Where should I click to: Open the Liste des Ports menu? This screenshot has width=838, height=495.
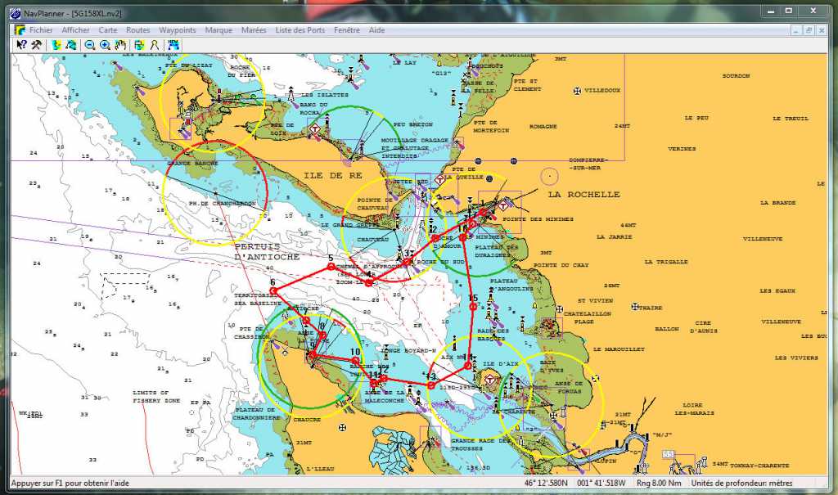coord(300,30)
